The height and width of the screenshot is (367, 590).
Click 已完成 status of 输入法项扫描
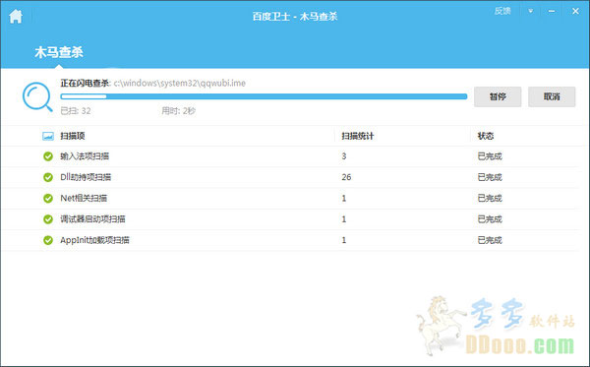pos(490,156)
